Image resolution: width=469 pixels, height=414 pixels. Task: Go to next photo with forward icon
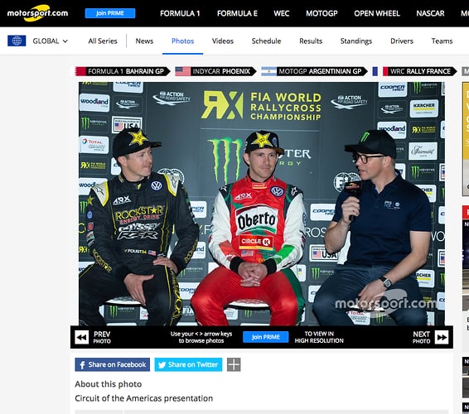point(442,338)
